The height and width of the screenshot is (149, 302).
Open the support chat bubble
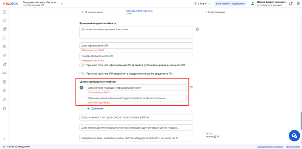pos(294,135)
